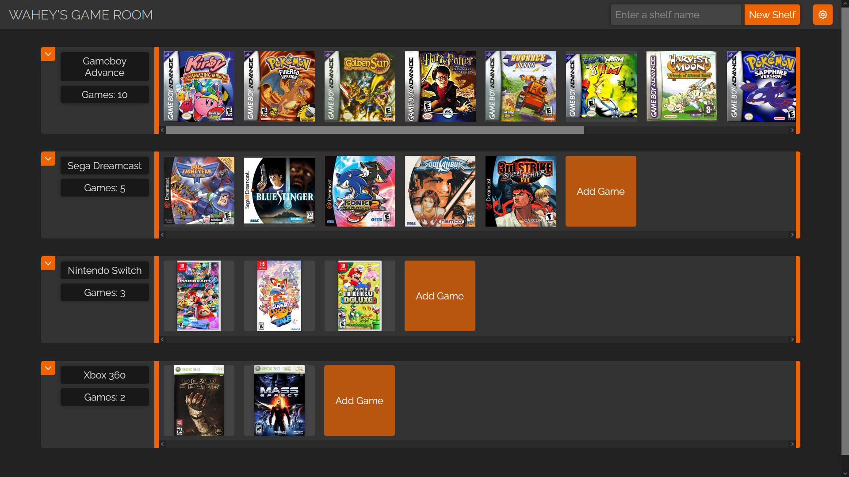Click the Sega Dreamcast shelf name
The width and height of the screenshot is (849, 477).
pos(105,166)
